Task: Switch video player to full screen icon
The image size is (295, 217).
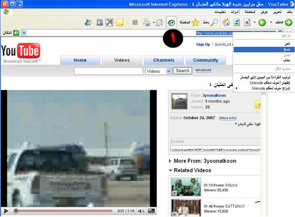Action: (151, 211)
